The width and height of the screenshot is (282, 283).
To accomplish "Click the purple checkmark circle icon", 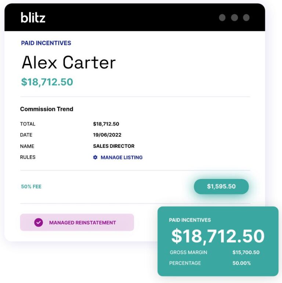I will coord(39,222).
